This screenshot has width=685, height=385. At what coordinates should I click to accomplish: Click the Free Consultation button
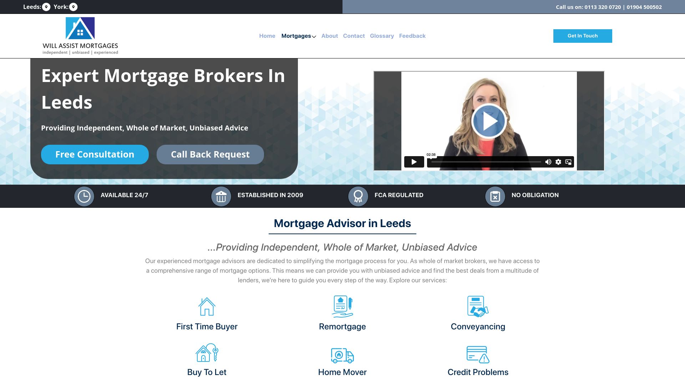tap(95, 154)
